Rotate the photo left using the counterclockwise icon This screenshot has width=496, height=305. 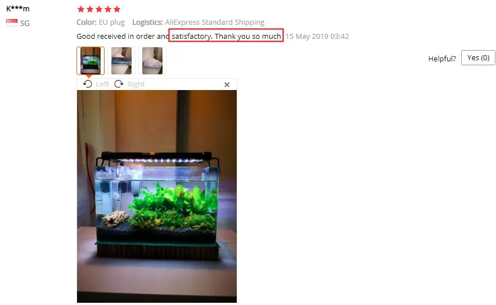(87, 84)
